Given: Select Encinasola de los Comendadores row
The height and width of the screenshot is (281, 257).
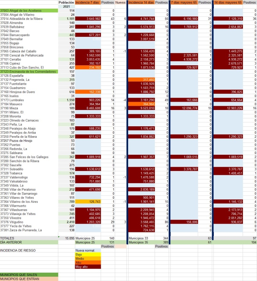Looking at the screenshot, I should 29,71.
